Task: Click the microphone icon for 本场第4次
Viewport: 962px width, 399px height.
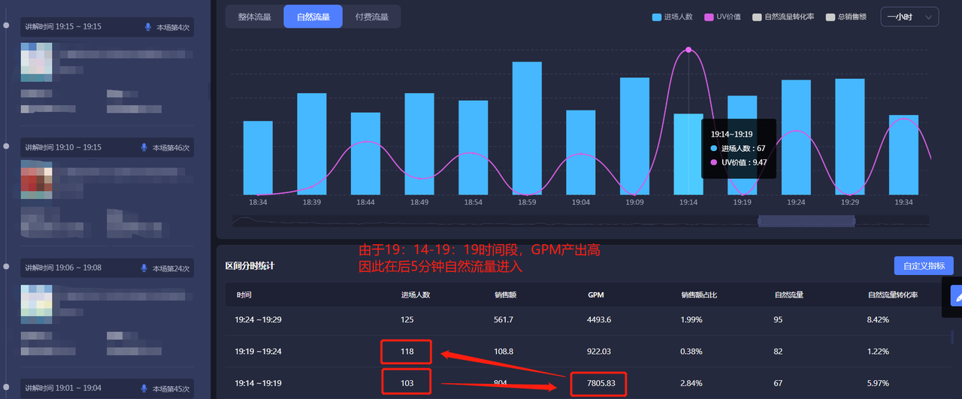Action: tap(148, 27)
